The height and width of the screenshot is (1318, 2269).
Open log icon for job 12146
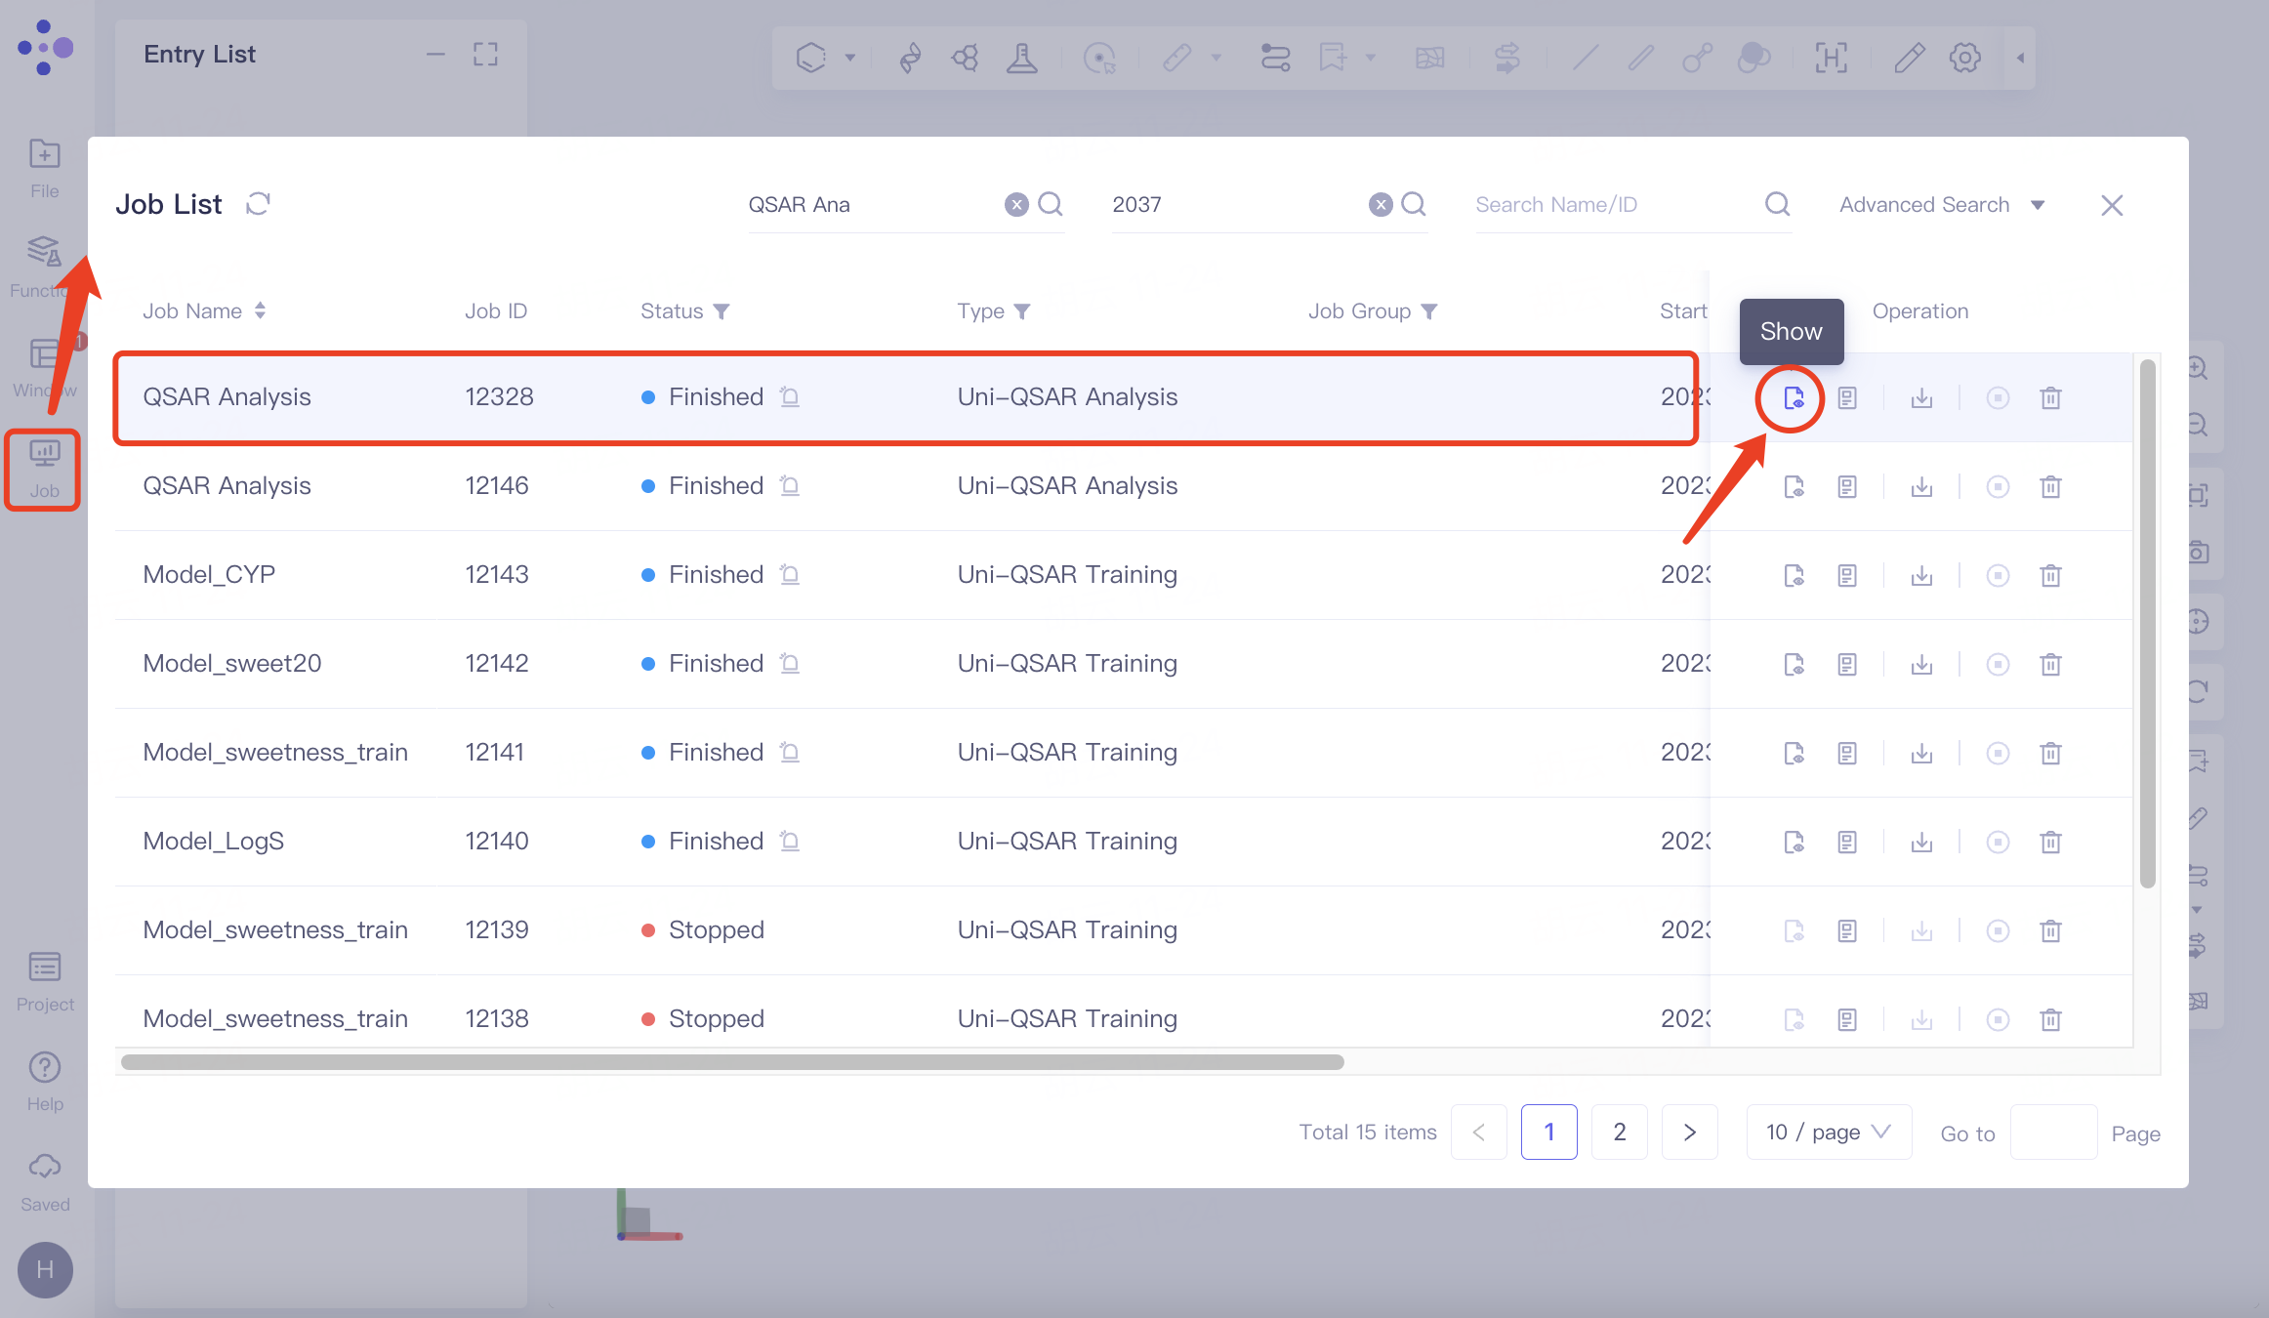[1846, 486]
